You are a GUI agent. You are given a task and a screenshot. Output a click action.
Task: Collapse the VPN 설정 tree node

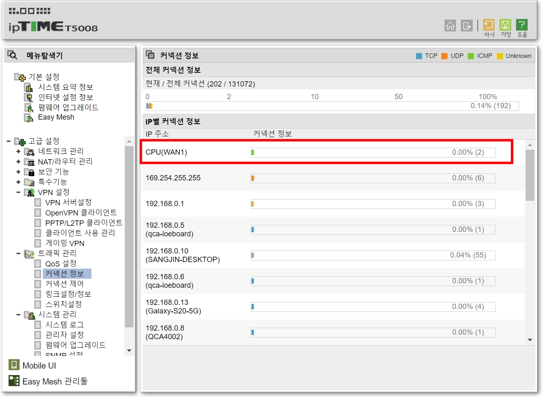point(18,192)
